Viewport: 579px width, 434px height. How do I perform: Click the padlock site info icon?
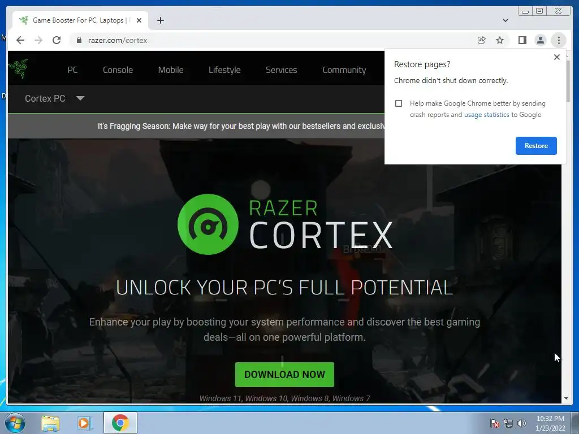tap(79, 40)
